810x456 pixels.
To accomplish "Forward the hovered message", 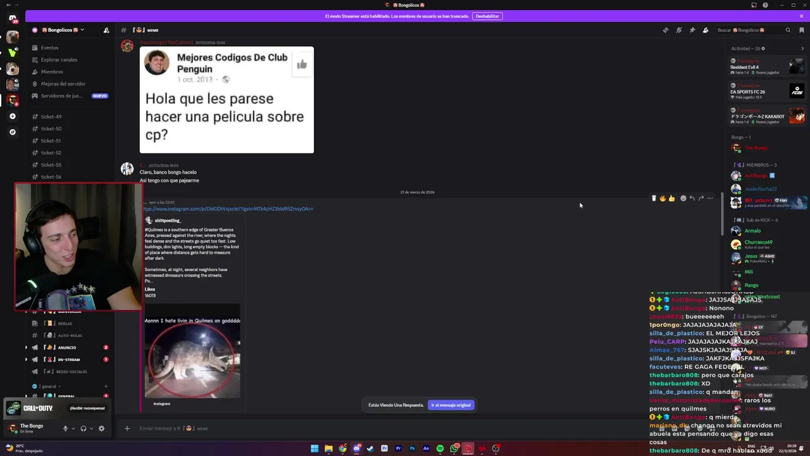I will tap(701, 198).
